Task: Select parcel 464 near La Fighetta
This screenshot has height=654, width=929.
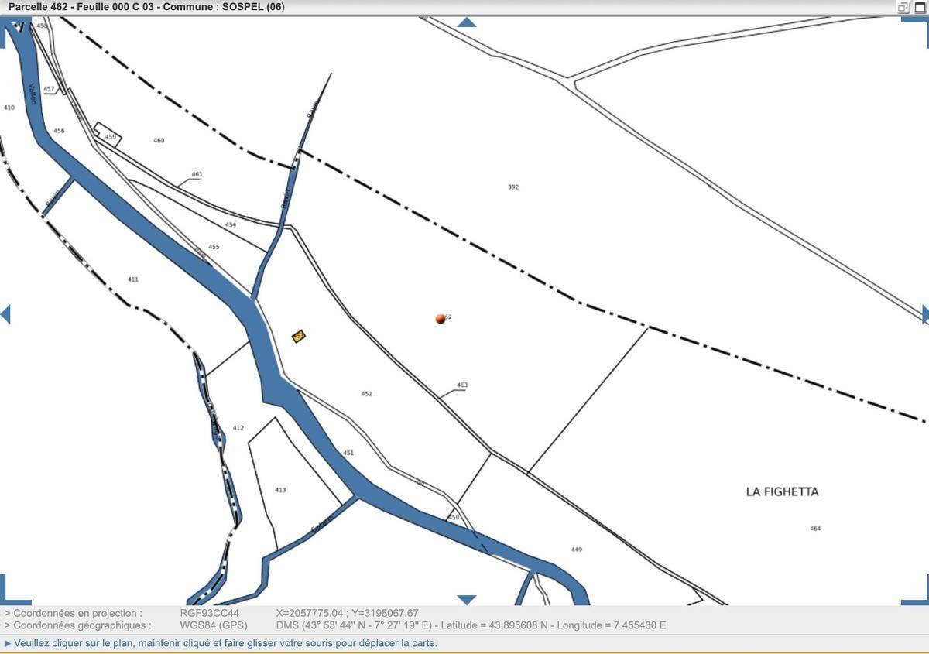Action: (x=815, y=529)
